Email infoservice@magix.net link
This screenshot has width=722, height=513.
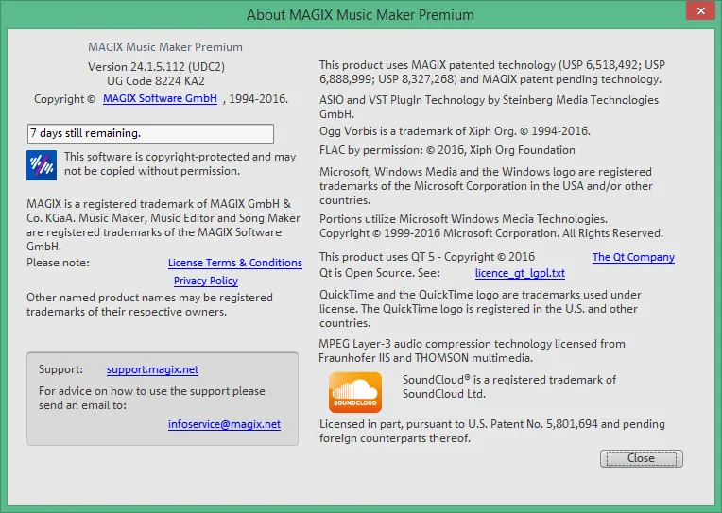pyautogui.click(x=224, y=424)
